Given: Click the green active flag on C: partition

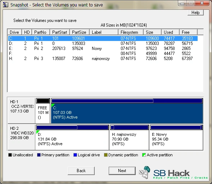Looking at the screenshot, I should click(53, 105).
